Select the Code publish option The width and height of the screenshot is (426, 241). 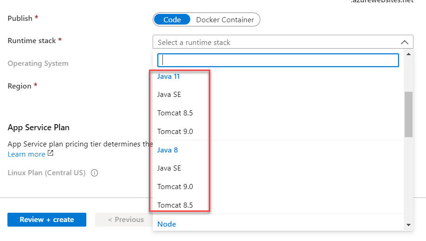172,19
